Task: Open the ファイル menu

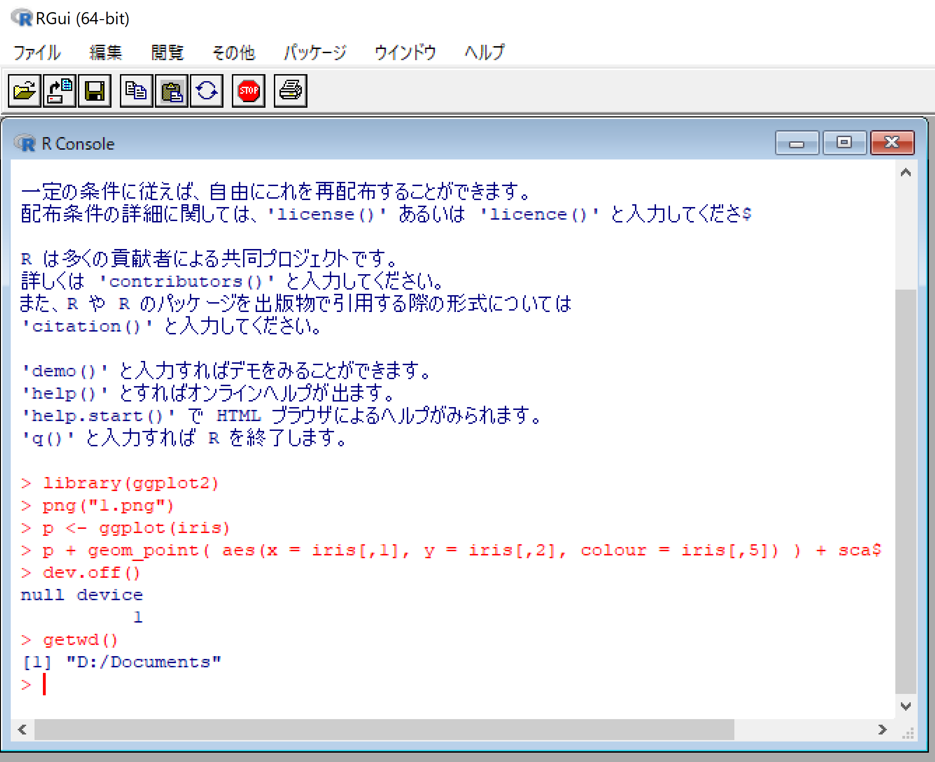Action: [37, 52]
